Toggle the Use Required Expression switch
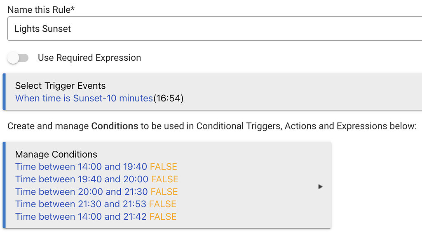 coord(18,58)
